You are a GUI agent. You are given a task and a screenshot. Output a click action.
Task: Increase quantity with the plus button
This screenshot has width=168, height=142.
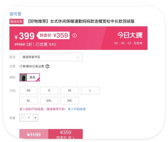click(35, 118)
